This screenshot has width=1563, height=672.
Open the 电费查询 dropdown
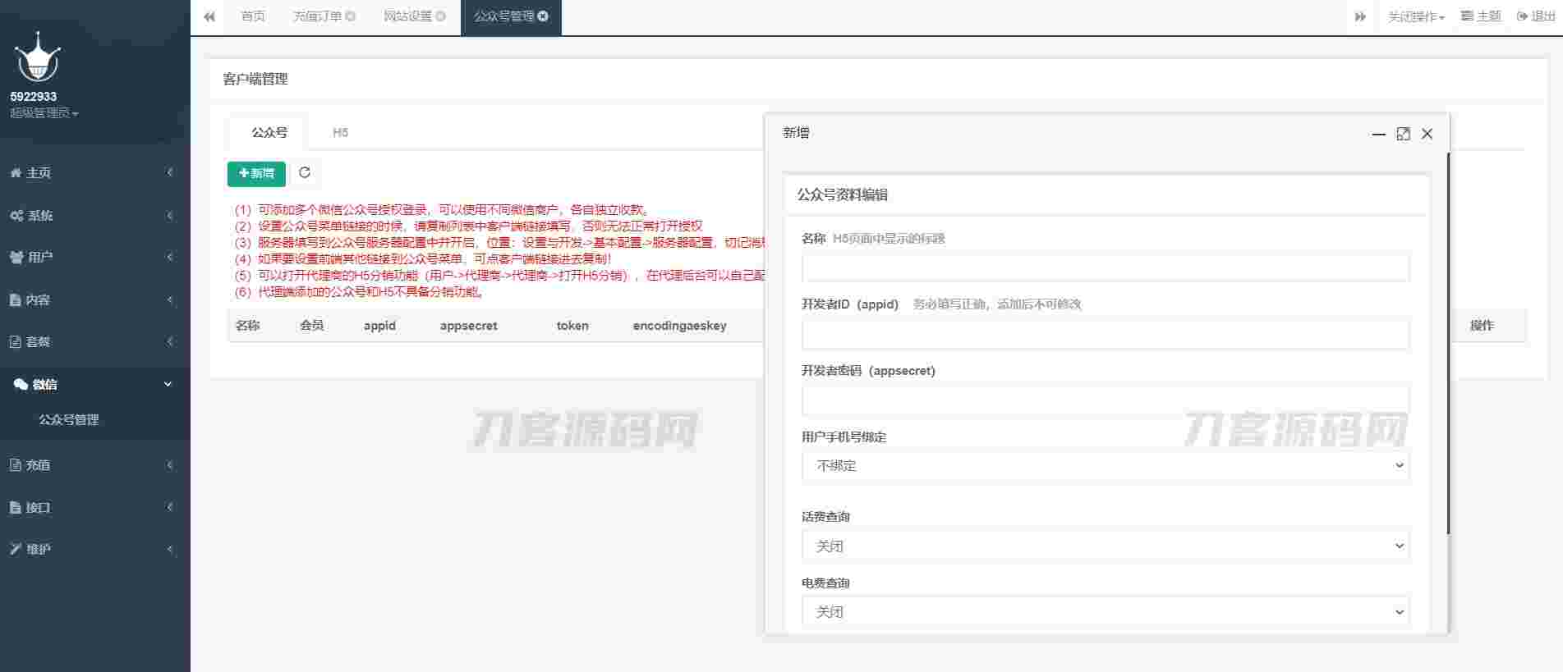(x=1105, y=612)
